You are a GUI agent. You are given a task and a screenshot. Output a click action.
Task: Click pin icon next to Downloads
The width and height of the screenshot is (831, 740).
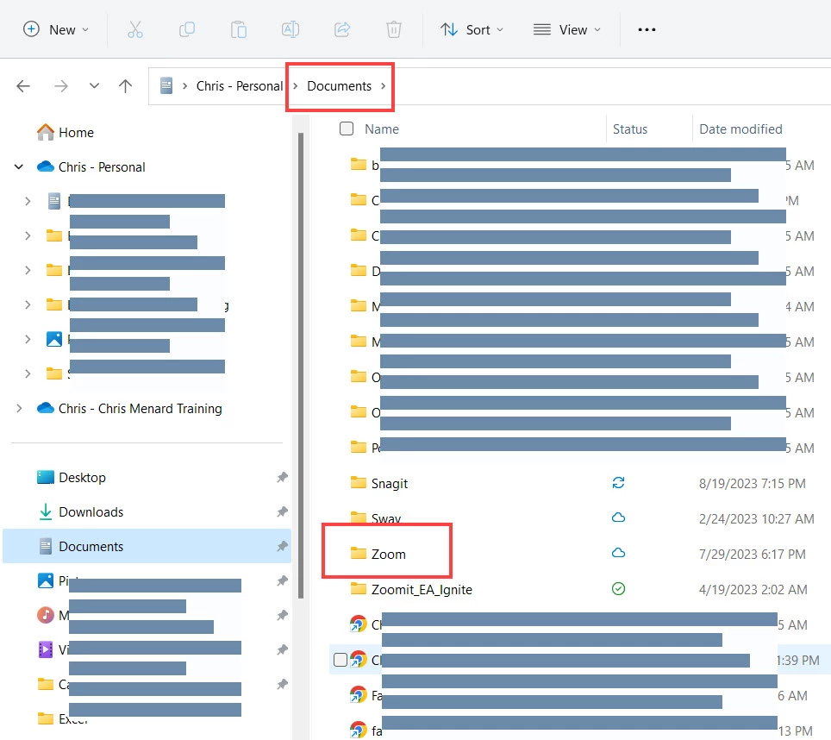click(x=282, y=512)
